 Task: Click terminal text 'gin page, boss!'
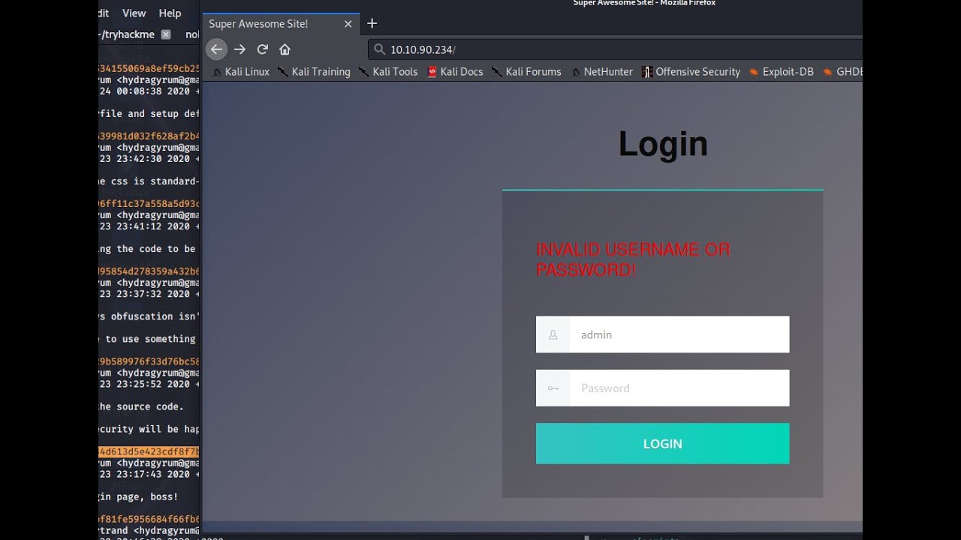138,496
